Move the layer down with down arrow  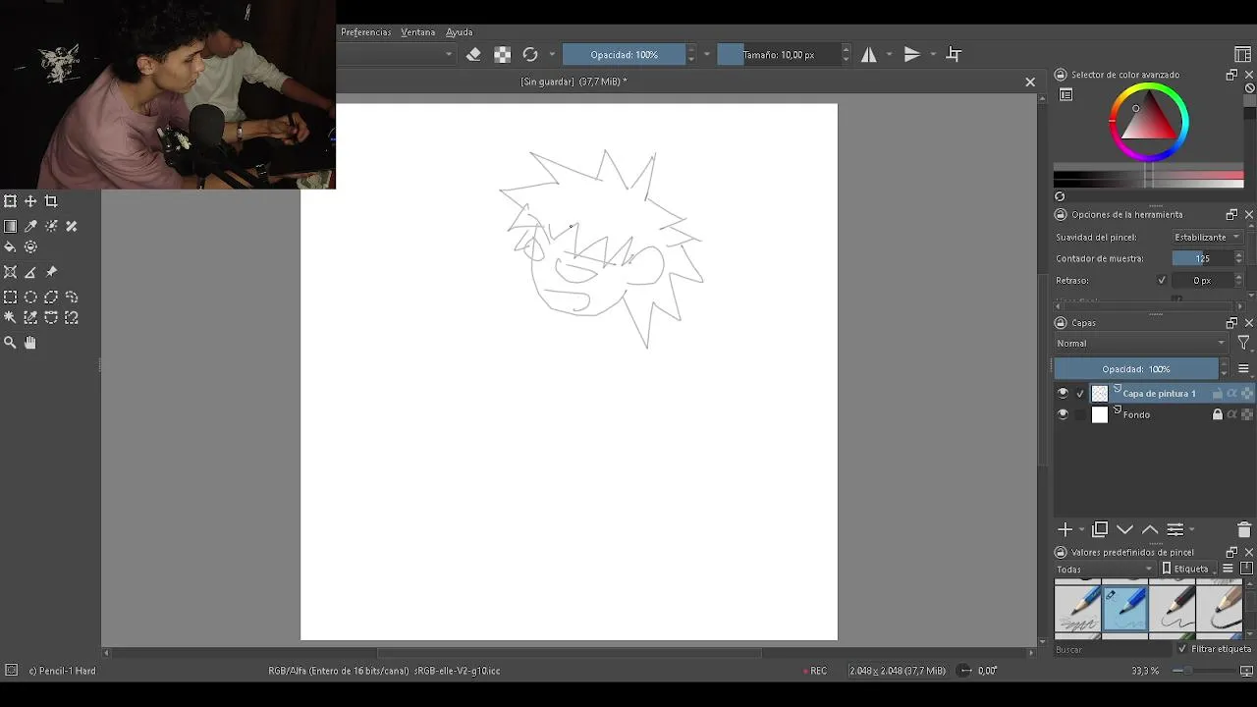1125,530
